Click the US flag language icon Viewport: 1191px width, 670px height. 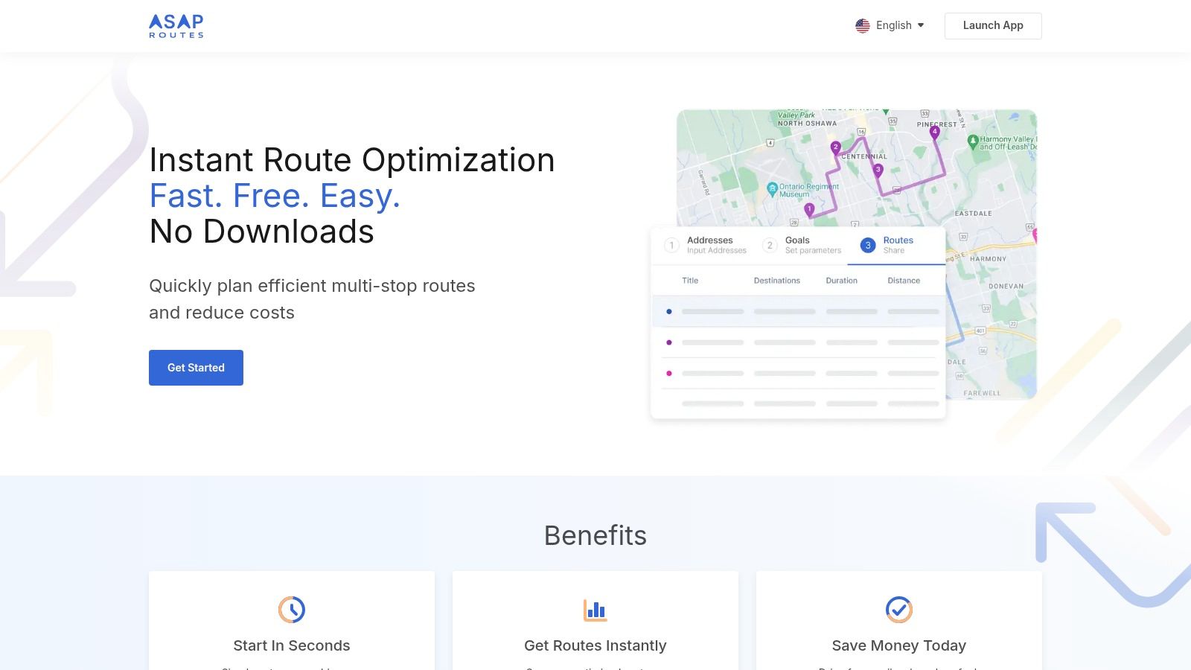(x=862, y=25)
